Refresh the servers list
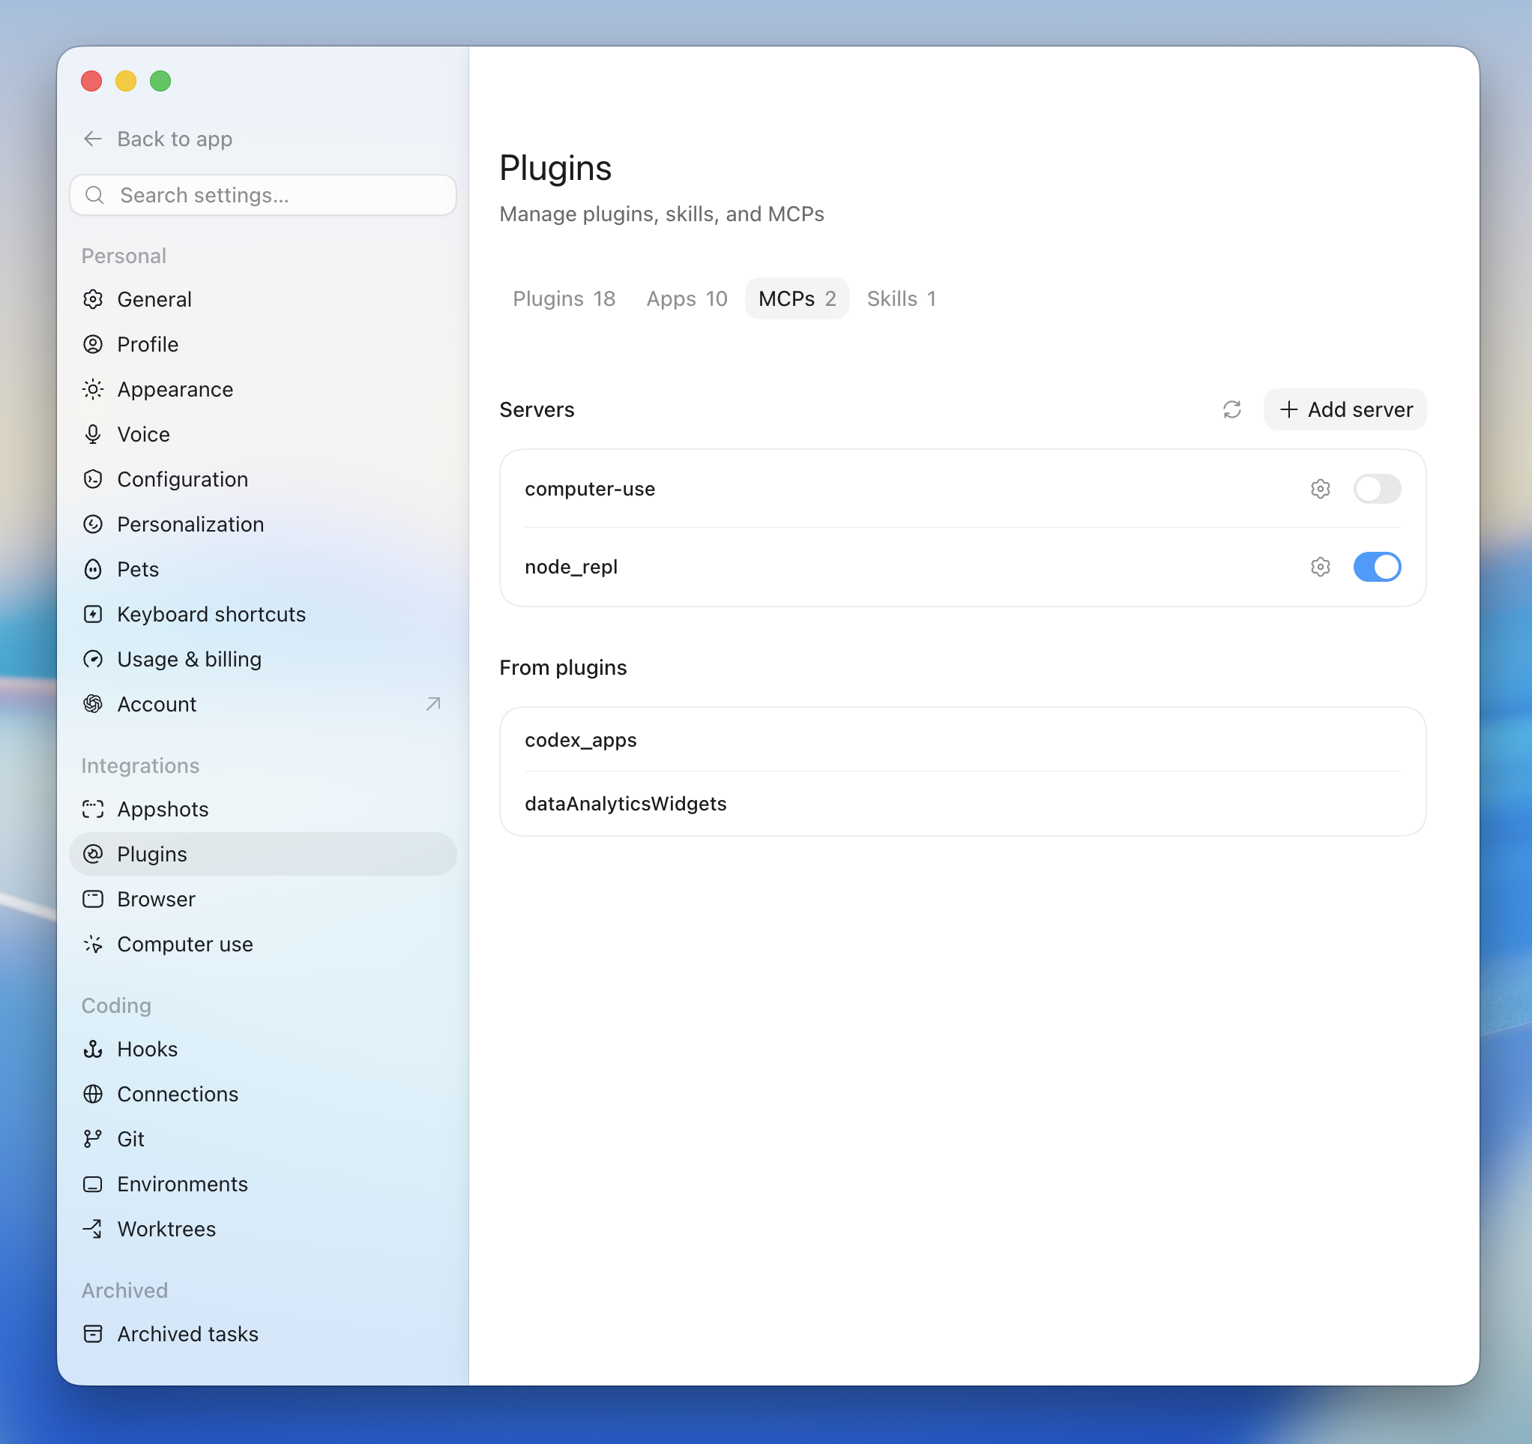This screenshot has height=1444, width=1532. [x=1231, y=409]
